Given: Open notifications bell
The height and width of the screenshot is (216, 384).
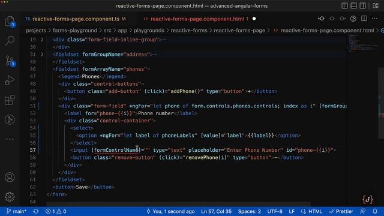Looking at the screenshot, I should pos(374,211).
